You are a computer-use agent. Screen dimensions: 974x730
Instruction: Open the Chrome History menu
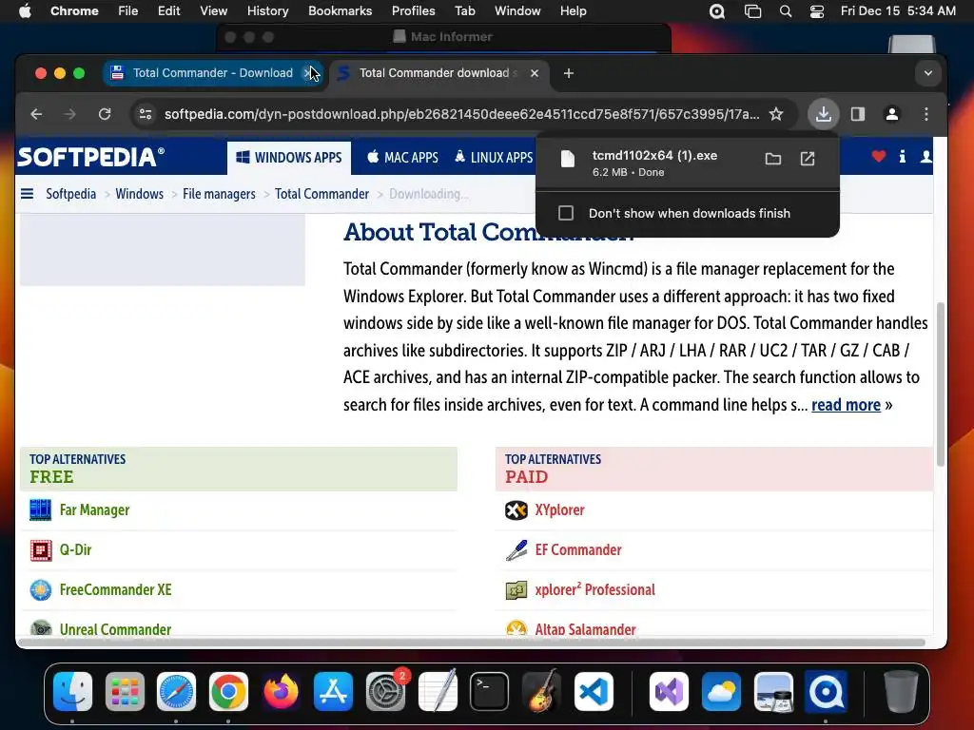(267, 11)
